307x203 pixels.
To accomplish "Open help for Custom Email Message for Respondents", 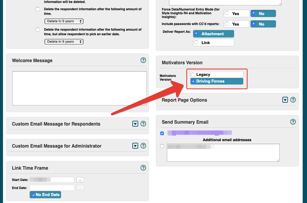I will coord(143,124).
